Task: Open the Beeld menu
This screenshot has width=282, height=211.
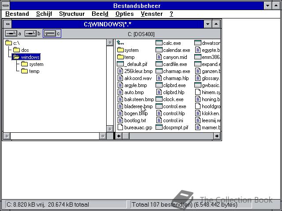Action: point(100,14)
